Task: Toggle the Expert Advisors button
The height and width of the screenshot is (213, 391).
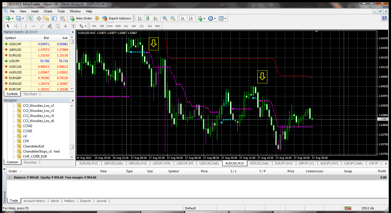Action: (117, 18)
